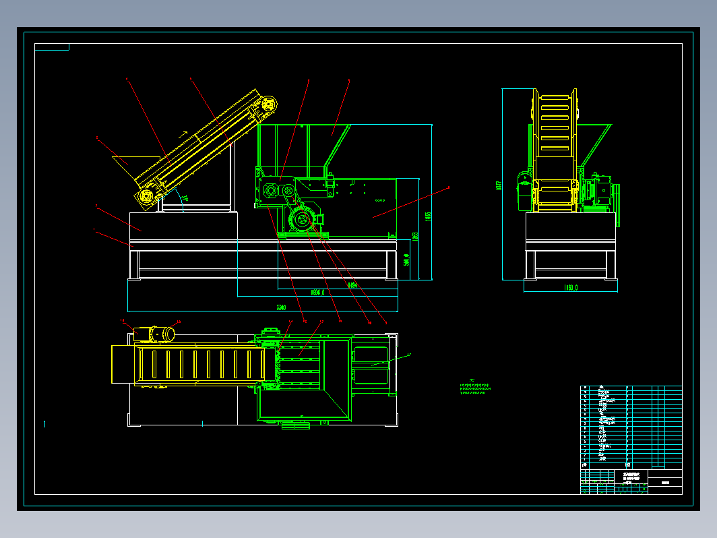Viewport: 717px width, 538px height.
Task: Select the tall height dimension left of the side view
Action: pyautogui.click(x=499, y=185)
